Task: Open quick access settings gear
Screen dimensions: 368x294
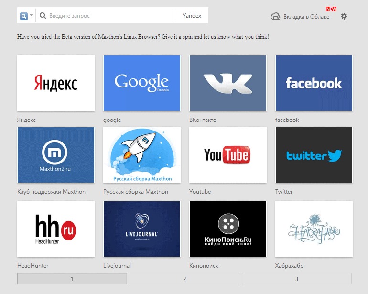Action: [344, 16]
